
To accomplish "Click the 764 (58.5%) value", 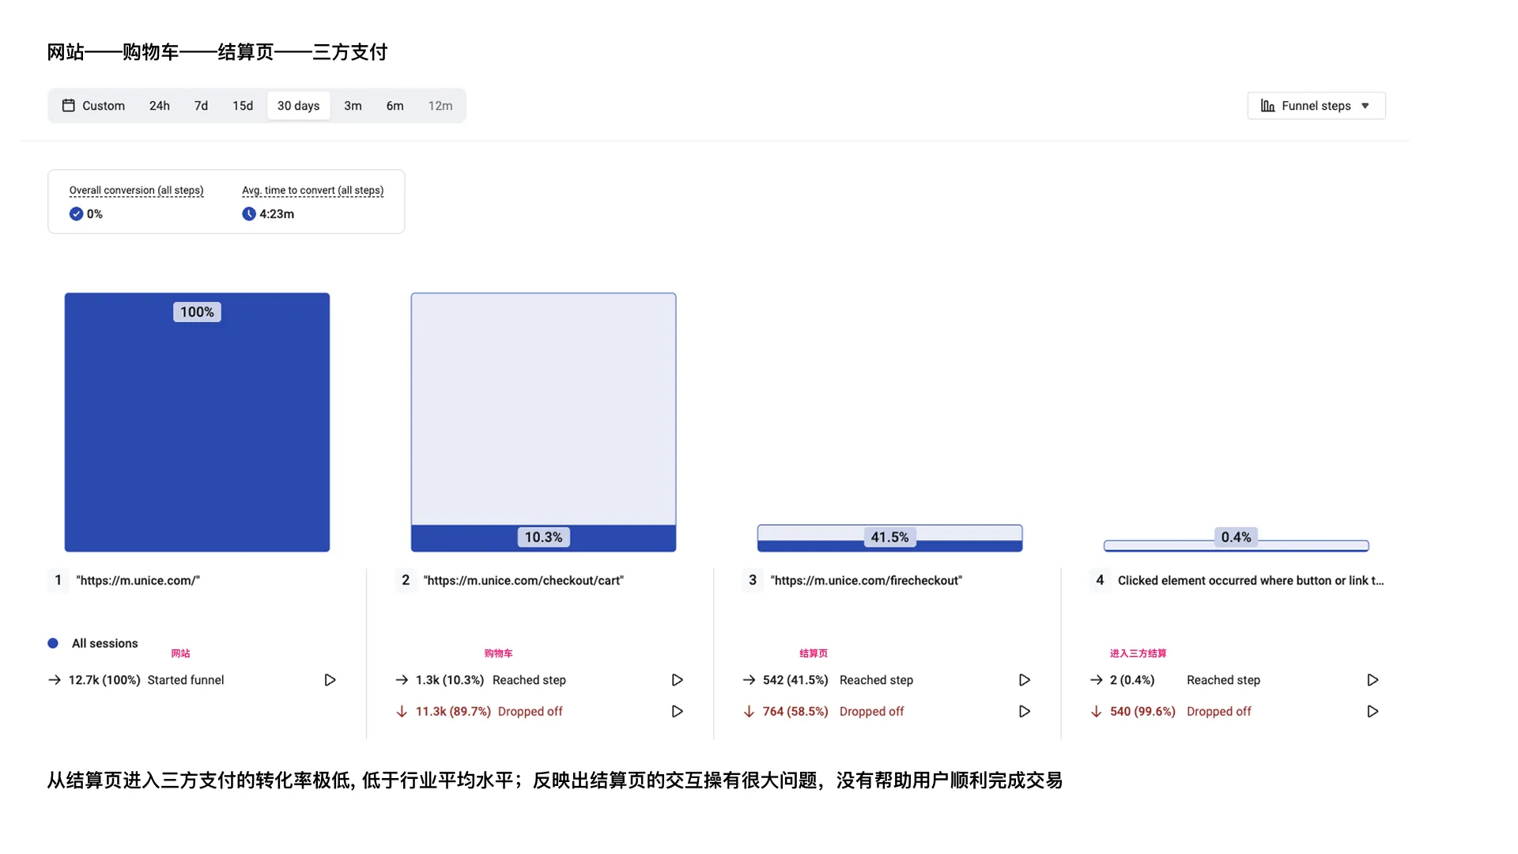I will coord(795,712).
